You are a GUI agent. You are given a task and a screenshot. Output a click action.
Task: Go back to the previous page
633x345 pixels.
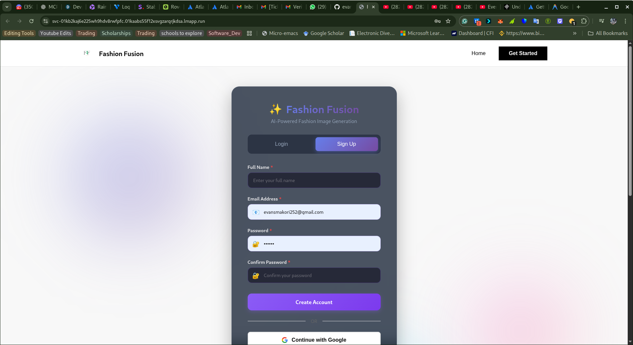(8, 21)
